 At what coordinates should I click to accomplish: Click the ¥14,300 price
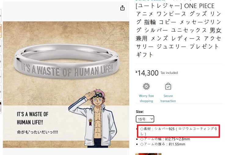147,73
